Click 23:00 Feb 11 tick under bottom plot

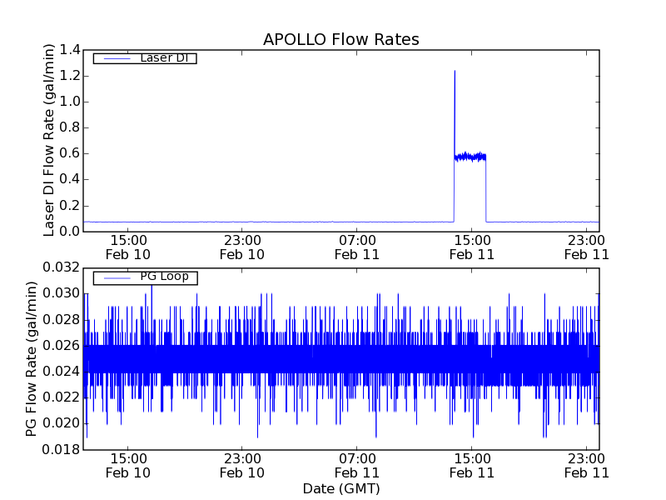point(586,465)
